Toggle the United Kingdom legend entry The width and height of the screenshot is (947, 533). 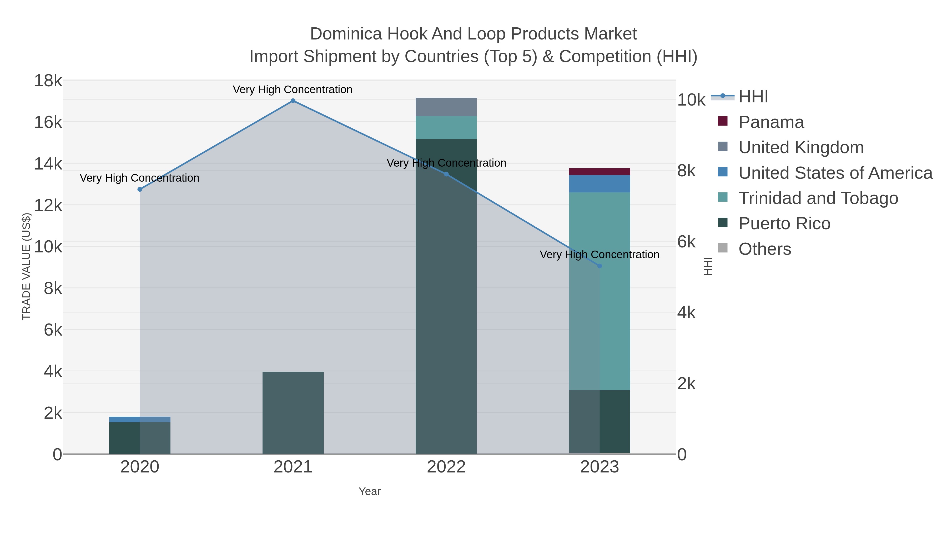pyautogui.click(x=791, y=147)
